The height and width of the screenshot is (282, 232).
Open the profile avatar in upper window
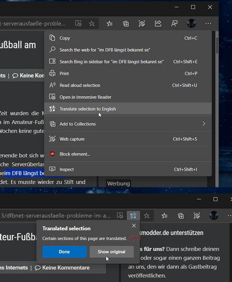[191, 24]
